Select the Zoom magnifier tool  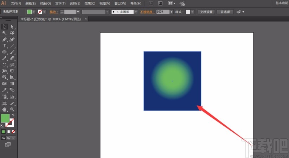(x=12, y=110)
